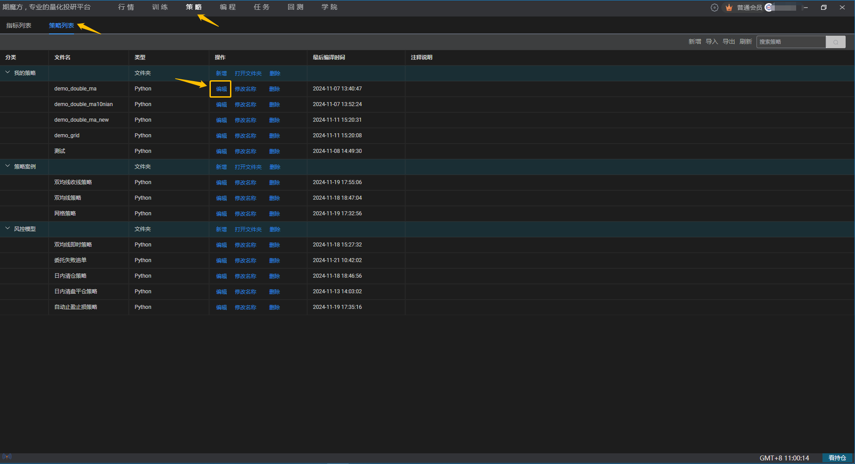Switch to the 回测 menu

click(295, 7)
